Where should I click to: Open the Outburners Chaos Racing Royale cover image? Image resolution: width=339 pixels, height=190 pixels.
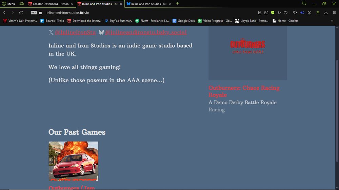point(248,53)
